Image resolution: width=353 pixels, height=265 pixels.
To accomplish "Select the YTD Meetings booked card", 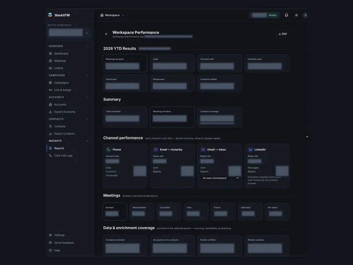I will (x=125, y=63).
